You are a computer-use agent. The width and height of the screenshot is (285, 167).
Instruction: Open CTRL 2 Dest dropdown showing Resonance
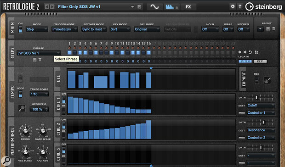coord(261,130)
